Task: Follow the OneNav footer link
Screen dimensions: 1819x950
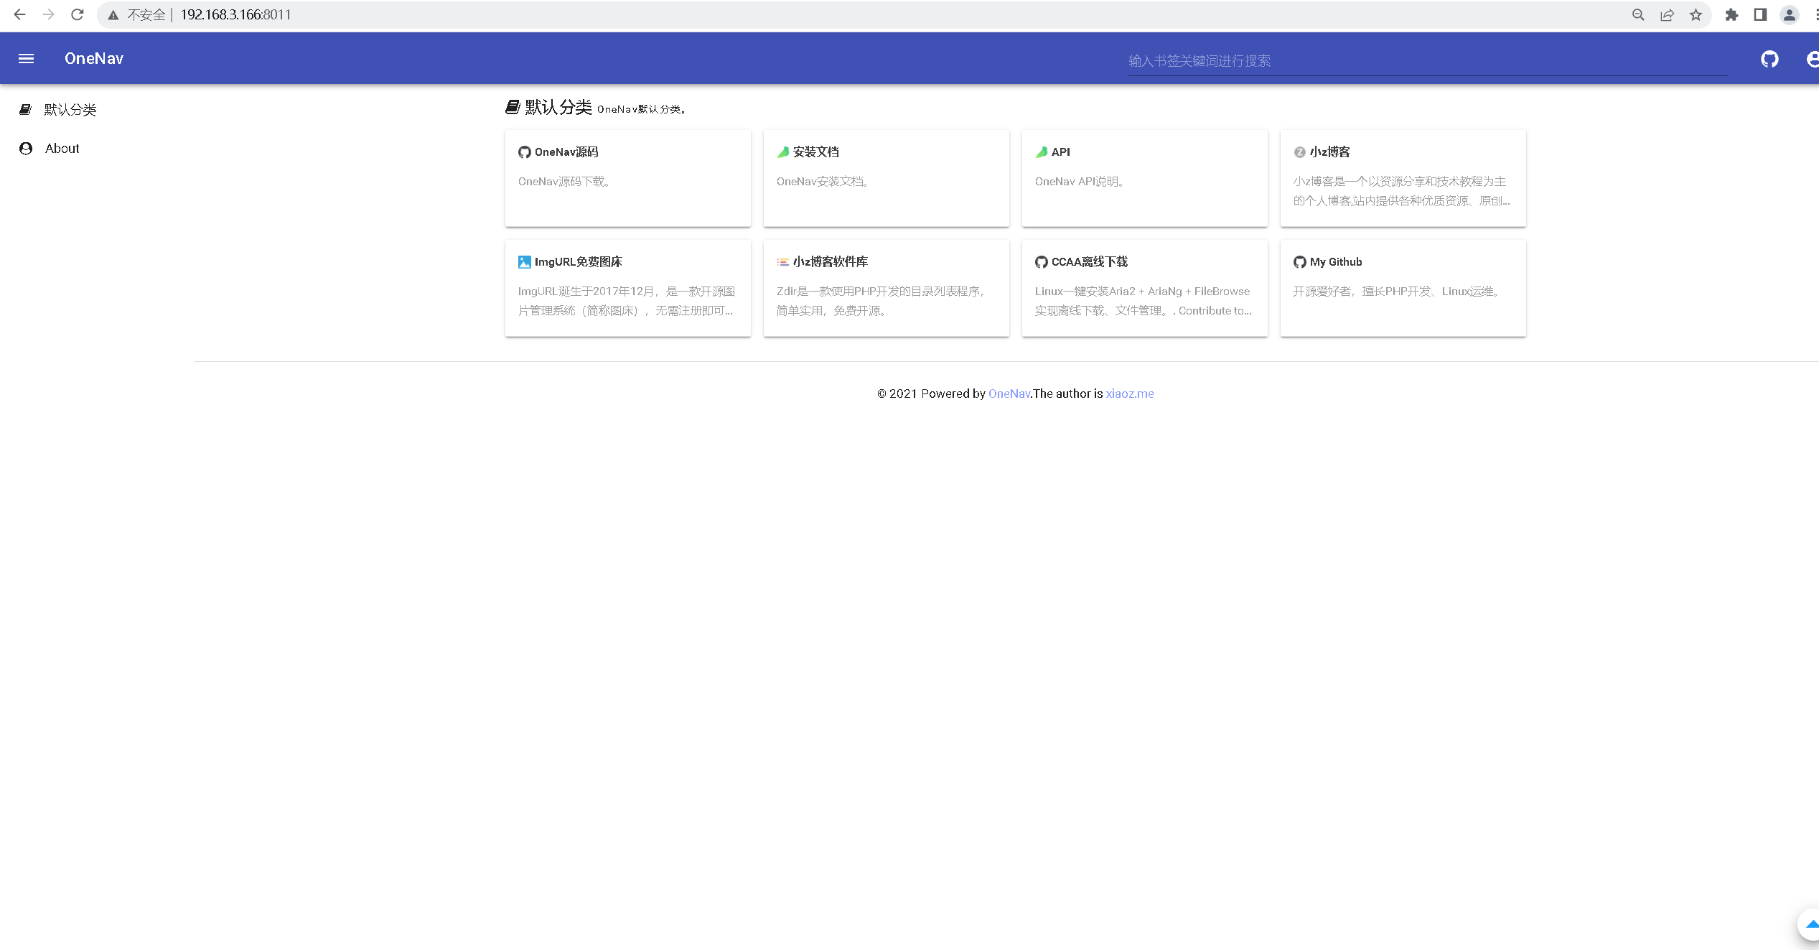Action: 1009,393
